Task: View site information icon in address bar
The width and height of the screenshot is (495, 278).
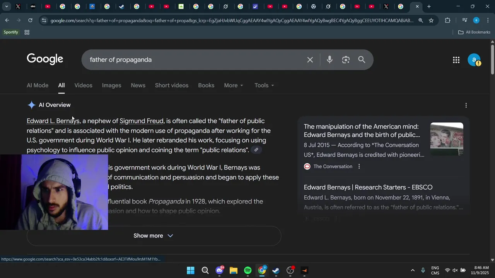Action: point(44,20)
